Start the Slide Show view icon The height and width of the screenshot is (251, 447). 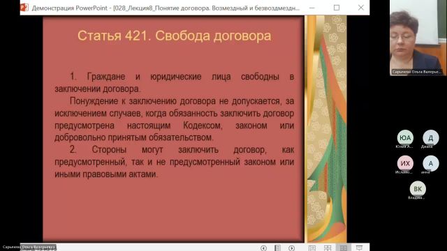pos(359,248)
